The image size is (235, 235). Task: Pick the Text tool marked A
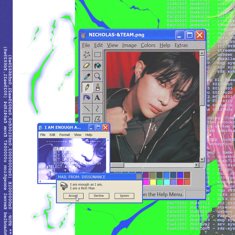point(98,98)
